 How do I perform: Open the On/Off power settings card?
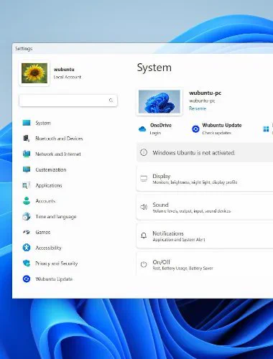(205, 264)
